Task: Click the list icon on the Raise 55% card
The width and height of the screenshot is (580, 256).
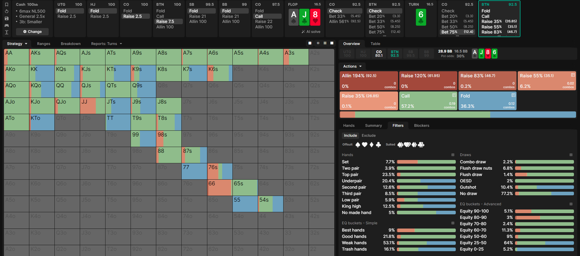Action: coord(573,75)
